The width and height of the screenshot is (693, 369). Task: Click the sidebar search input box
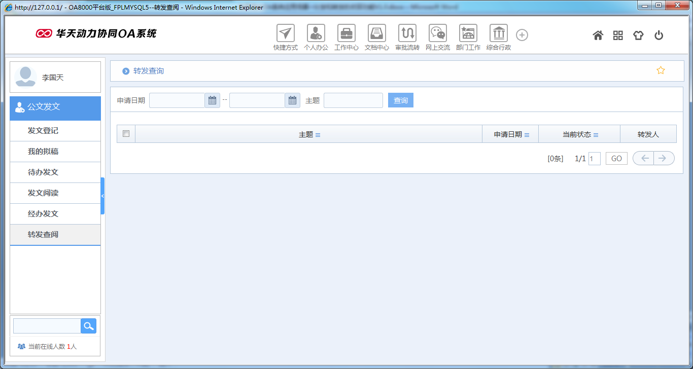[x=46, y=325]
